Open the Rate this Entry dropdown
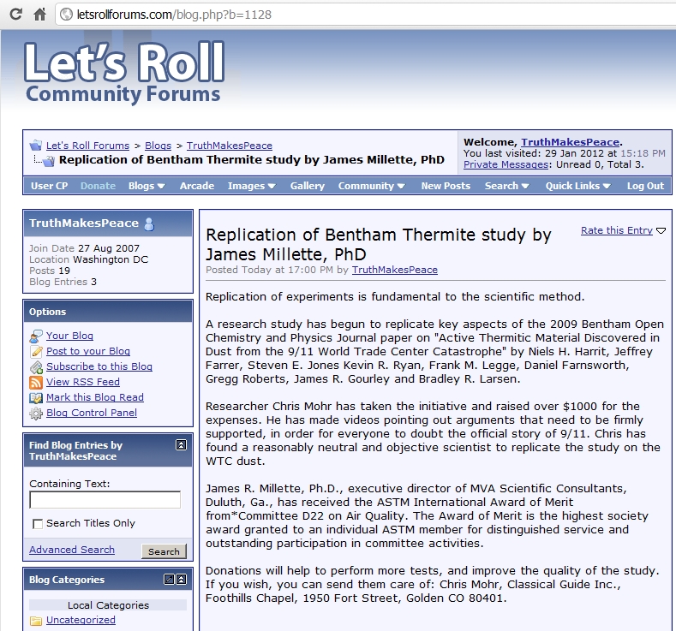676x631 pixels. pos(623,230)
